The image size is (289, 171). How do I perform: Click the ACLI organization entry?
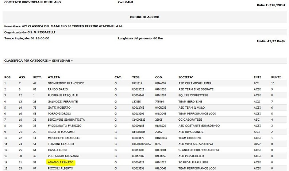[x=257, y=102]
